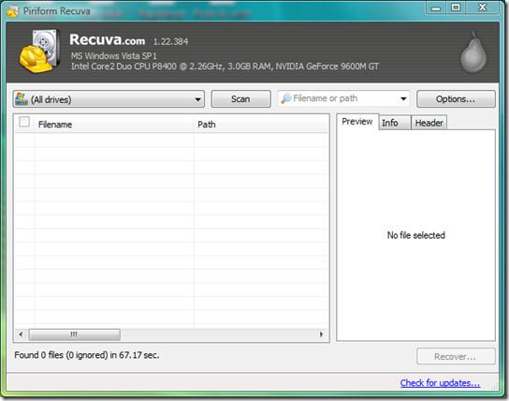Follow the Check for updates link
The height and width of the screenshot is (401, 509).
tap(440, 383)
